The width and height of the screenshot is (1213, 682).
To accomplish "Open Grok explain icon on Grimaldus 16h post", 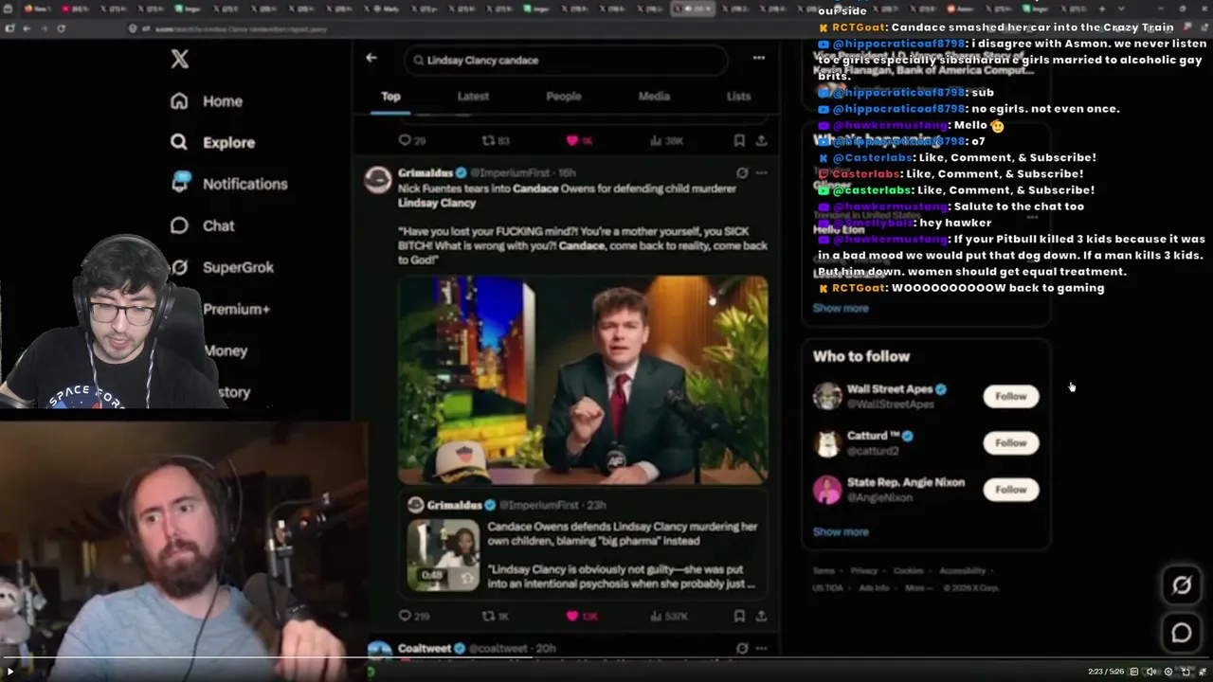I will coord(742,173).
